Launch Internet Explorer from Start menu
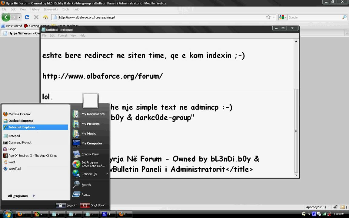The image size is (349, 218). coord(35,127)
